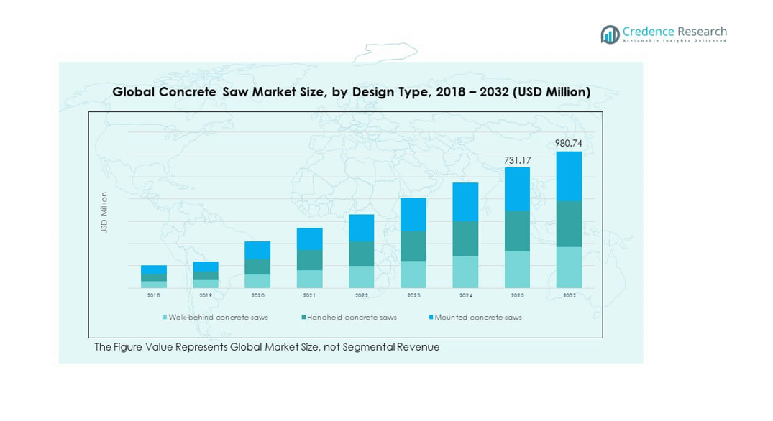Click the Mounted segment of the 2023 bar
Screen dimensions: 773x421
pyautogui.click(x=413, y=214)
